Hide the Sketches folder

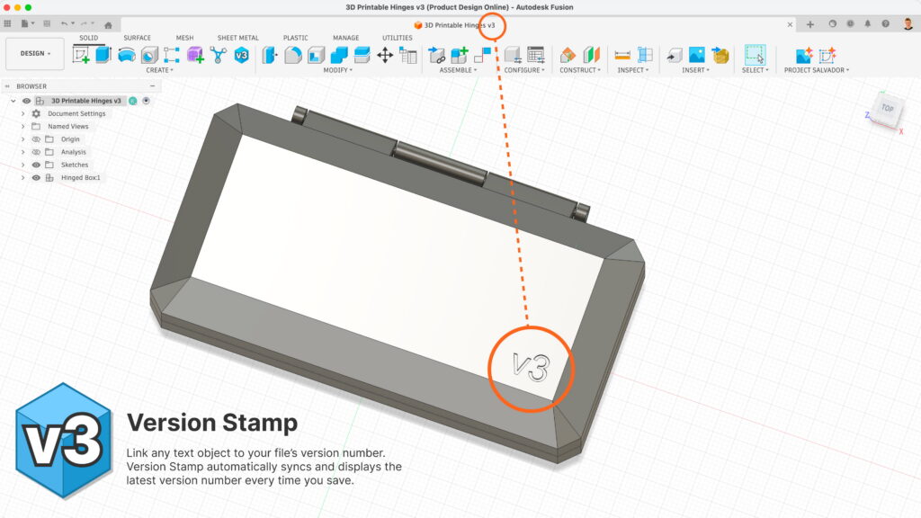tap(36, 165)
